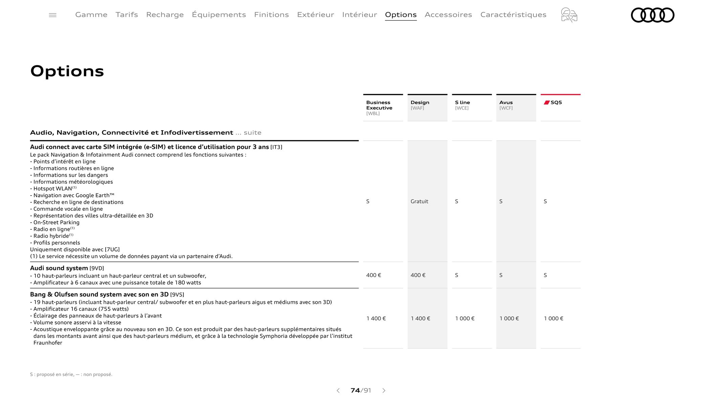Click the Audi connect e-SIM option title
Image resolution: width=722 pixels, height=406 pixels.
[156, 147]
